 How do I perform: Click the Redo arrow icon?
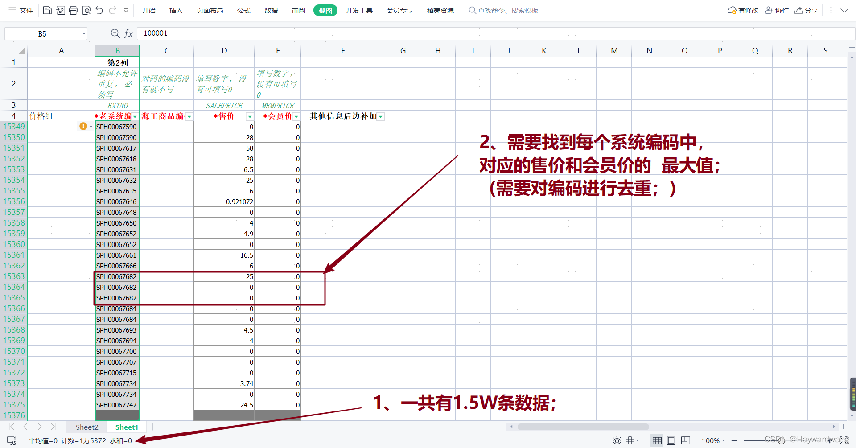click(112, 10)
